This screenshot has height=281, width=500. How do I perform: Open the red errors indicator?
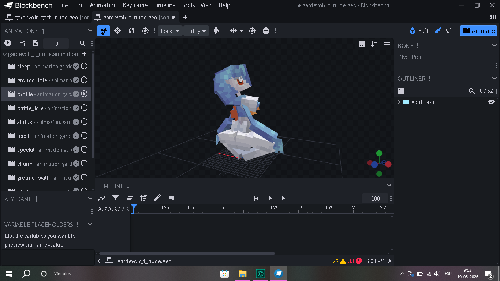tap(355, 261)
